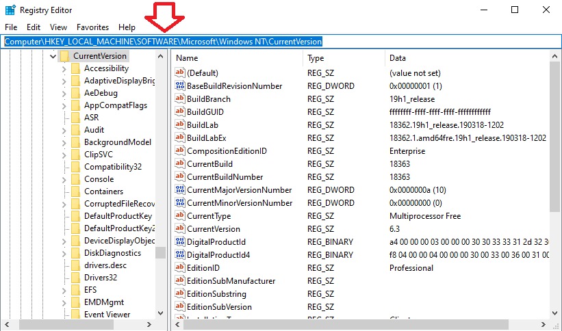Expand the AdaptiveDisplayBrightness key
Viewport: 562px width, 331px height.
click(x=64, y=81)
